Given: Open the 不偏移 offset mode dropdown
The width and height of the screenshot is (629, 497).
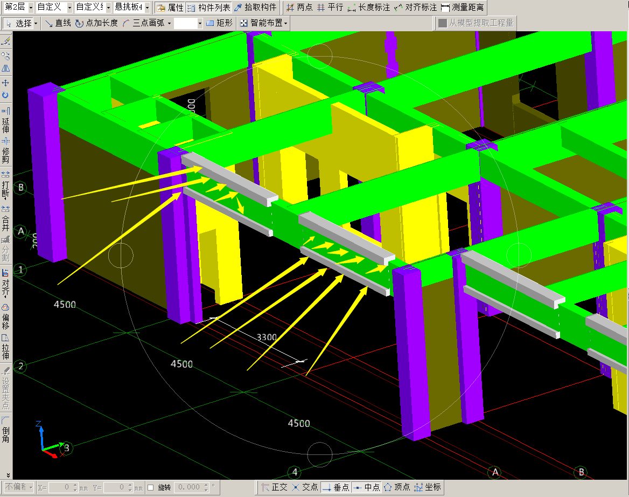Looking at the screenshot, I should click(x=19, y=487).
